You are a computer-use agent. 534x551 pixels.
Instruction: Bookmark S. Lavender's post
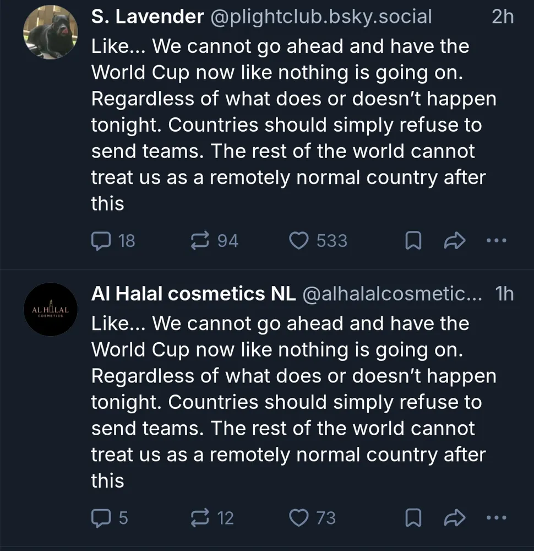pos(413,241)
